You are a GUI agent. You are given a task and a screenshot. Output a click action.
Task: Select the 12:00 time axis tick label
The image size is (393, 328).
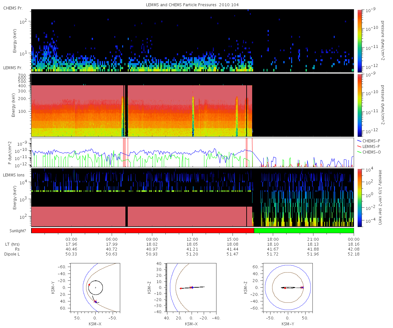click(x=192, y=239)
